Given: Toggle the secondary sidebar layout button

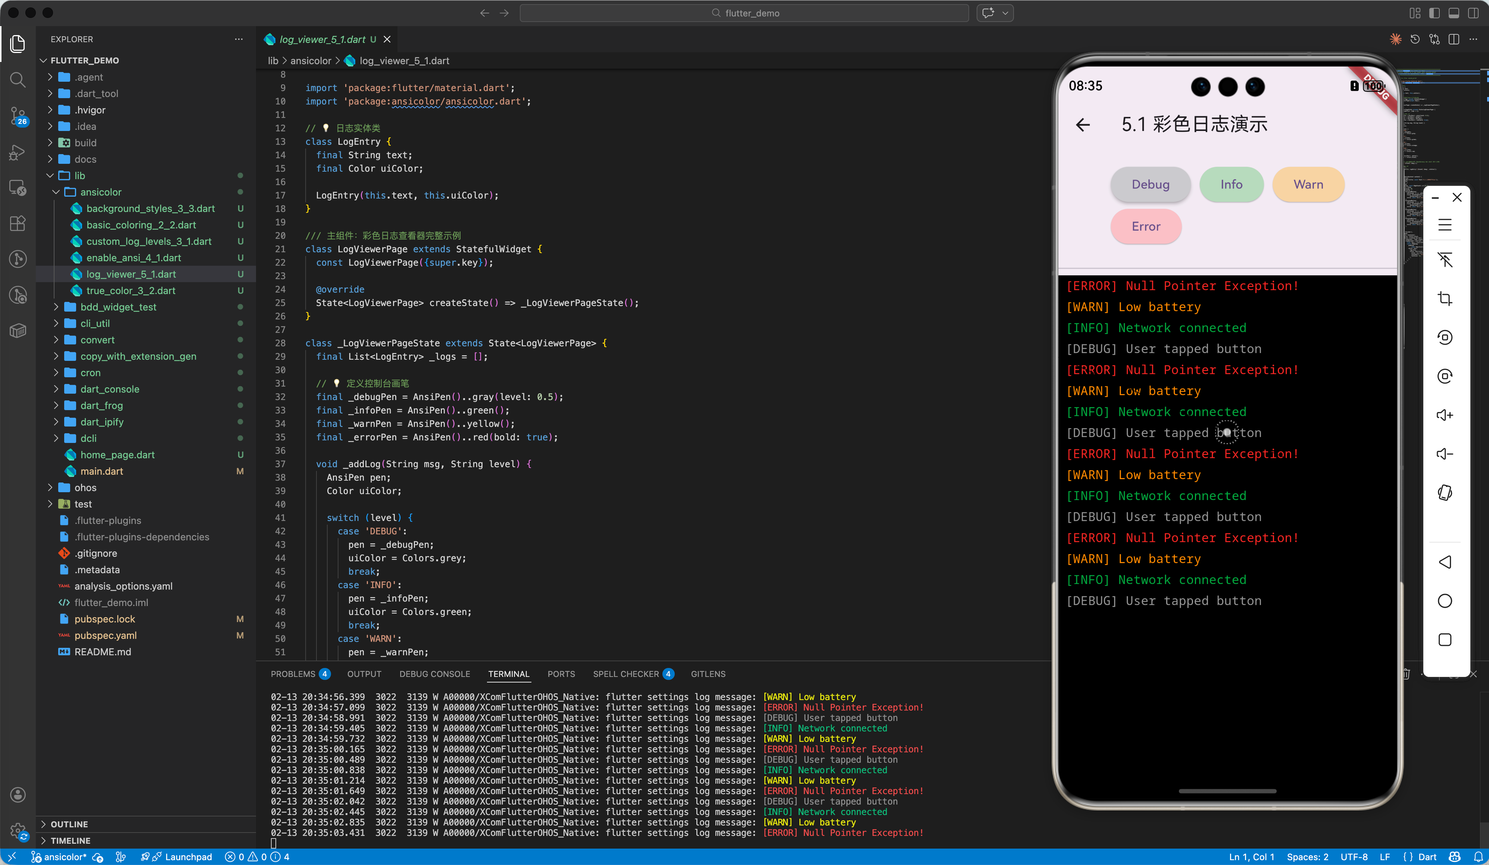Looking at the screenshot, I should pos(1473,13).
